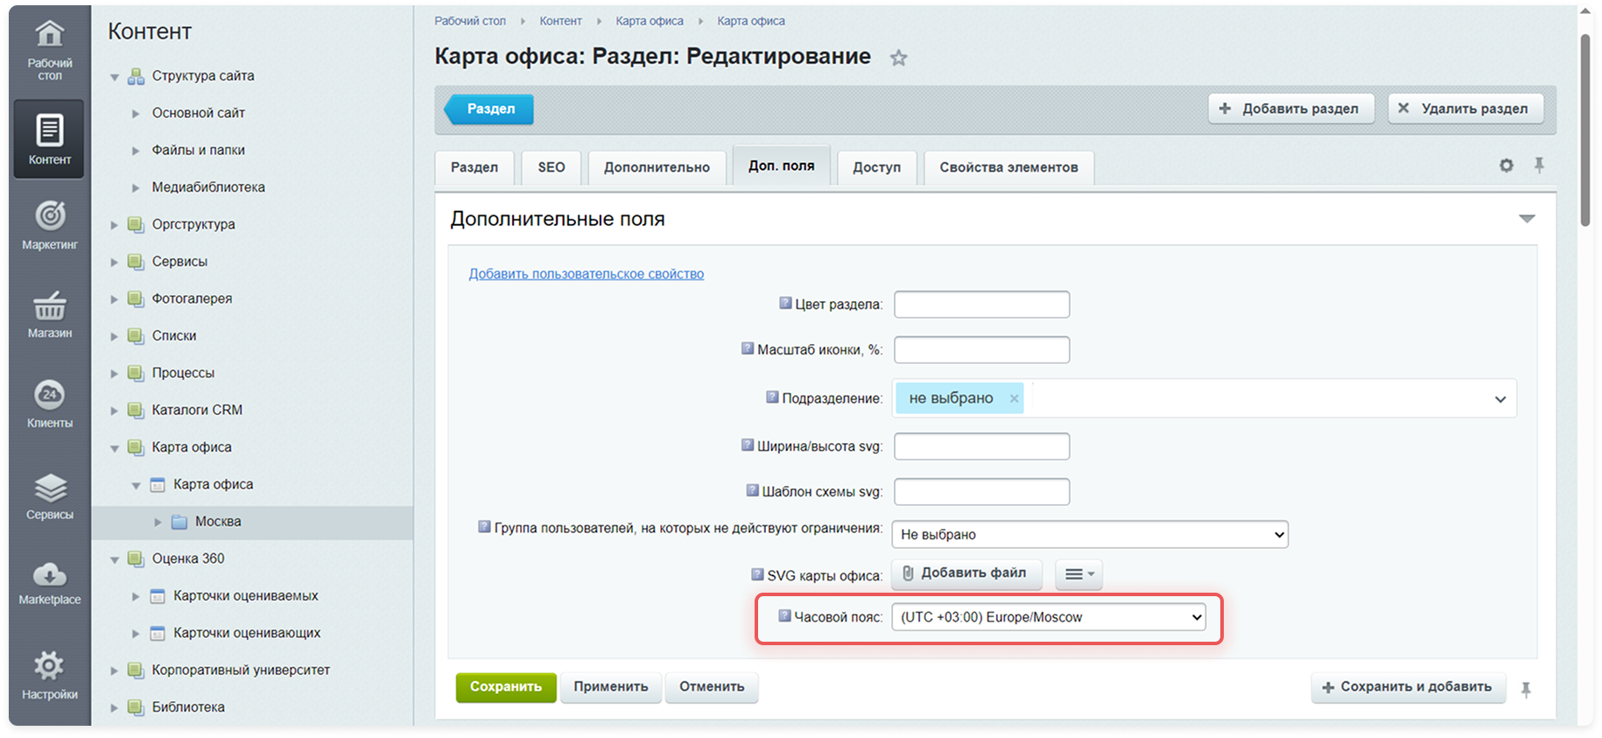Open tab settings gear icon
Viewport: 1602px width, 738px height.
(x=1506, y=165)
